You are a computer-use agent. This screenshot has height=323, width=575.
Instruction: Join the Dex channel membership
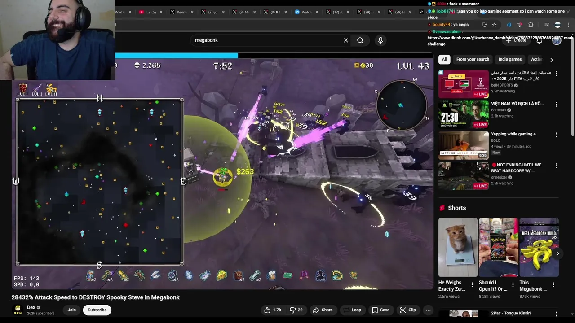[71, 310]
